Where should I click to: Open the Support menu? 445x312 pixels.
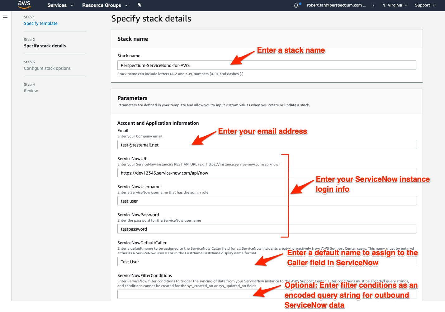(x=425, y=5)
